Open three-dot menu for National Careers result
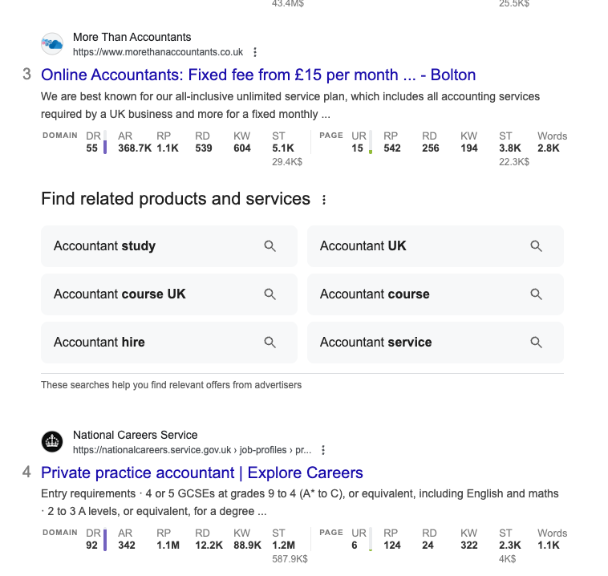The width and height of the screenshot is (608, 576). [323, 450]
